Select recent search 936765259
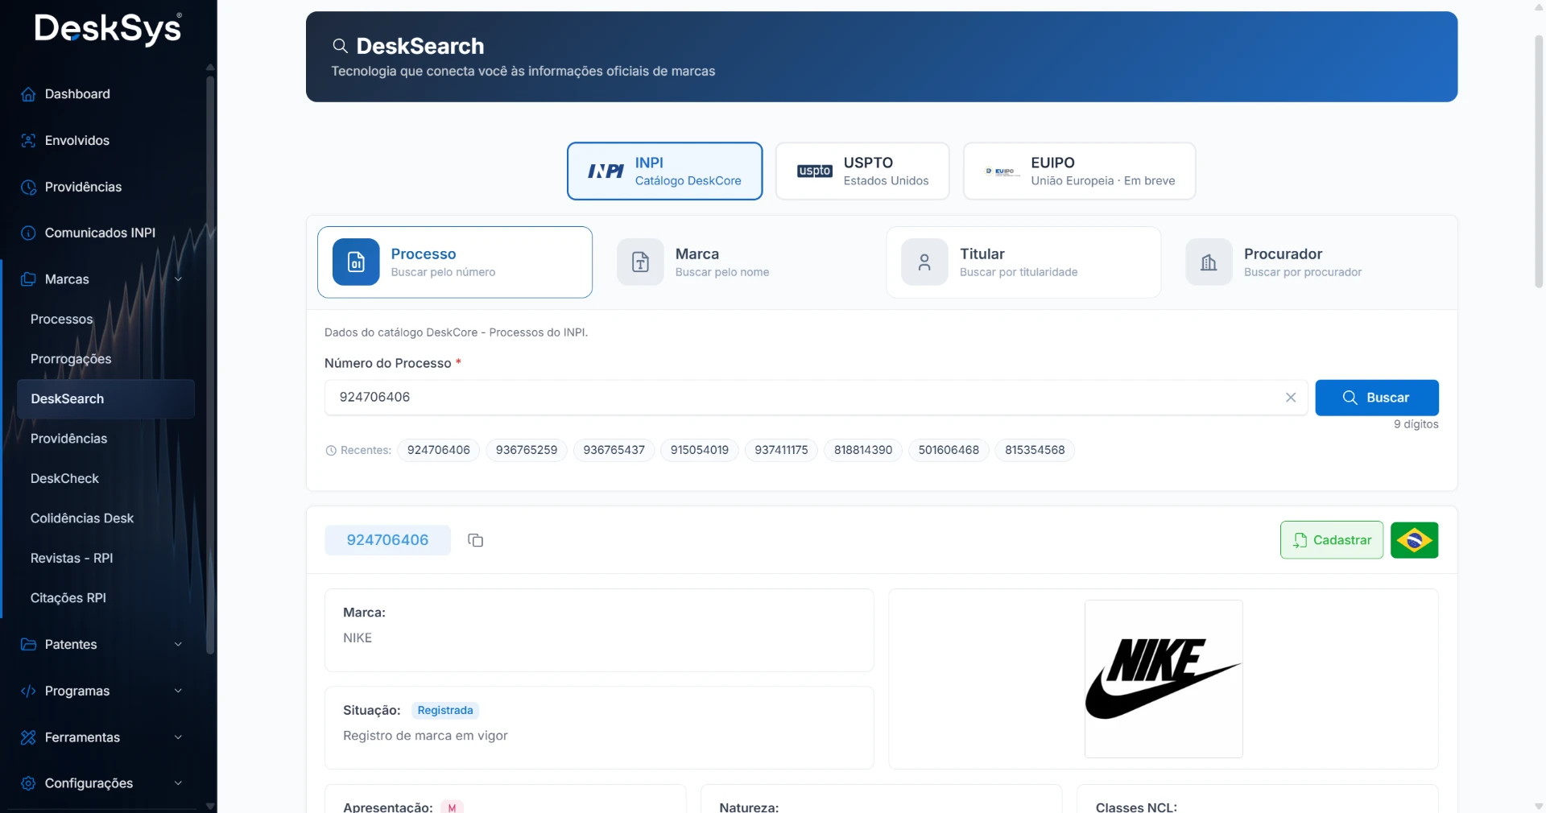The width and height of the screenshot is (1546, 813). click(527, 451)
